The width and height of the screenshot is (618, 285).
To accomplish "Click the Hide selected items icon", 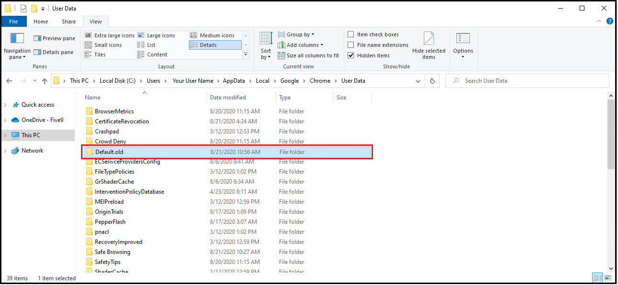I will pos(429,39).
